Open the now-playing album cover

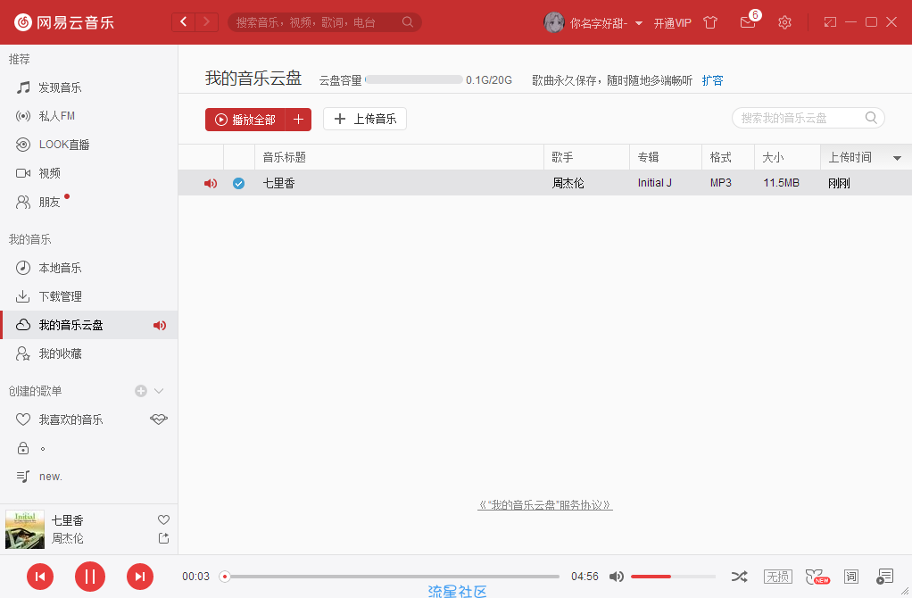[25, 529]
